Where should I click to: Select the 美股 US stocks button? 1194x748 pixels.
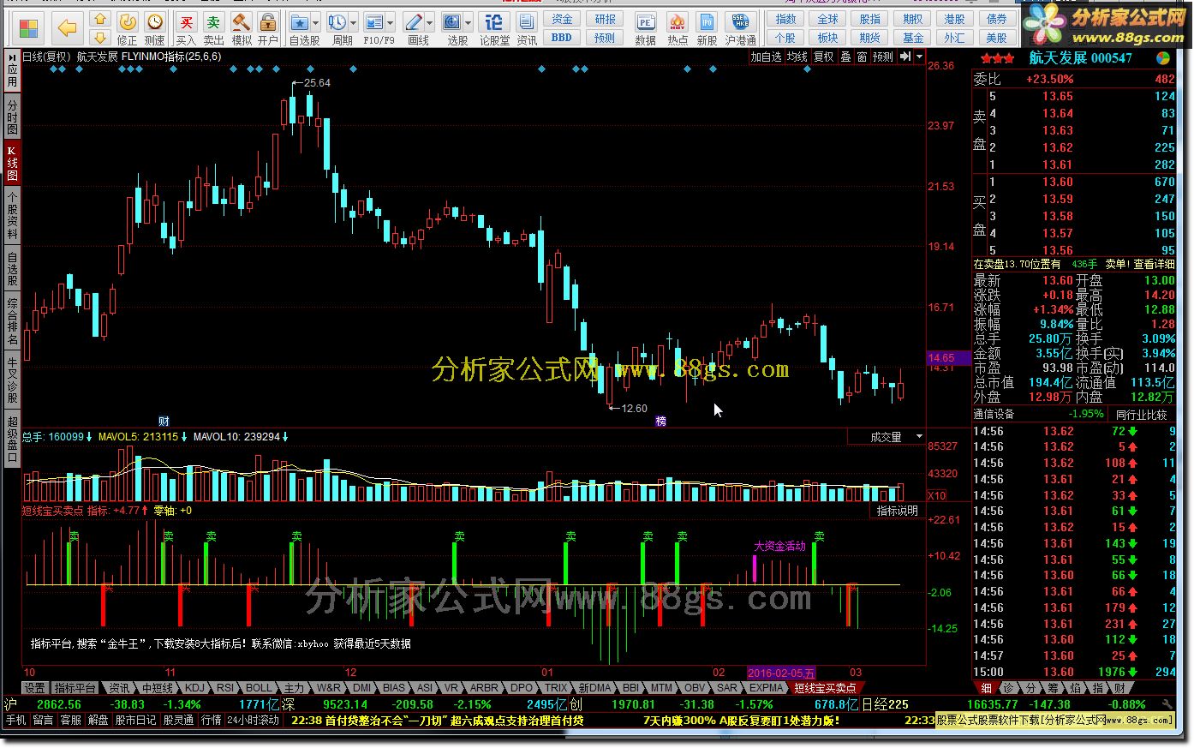tap(996, 38)
